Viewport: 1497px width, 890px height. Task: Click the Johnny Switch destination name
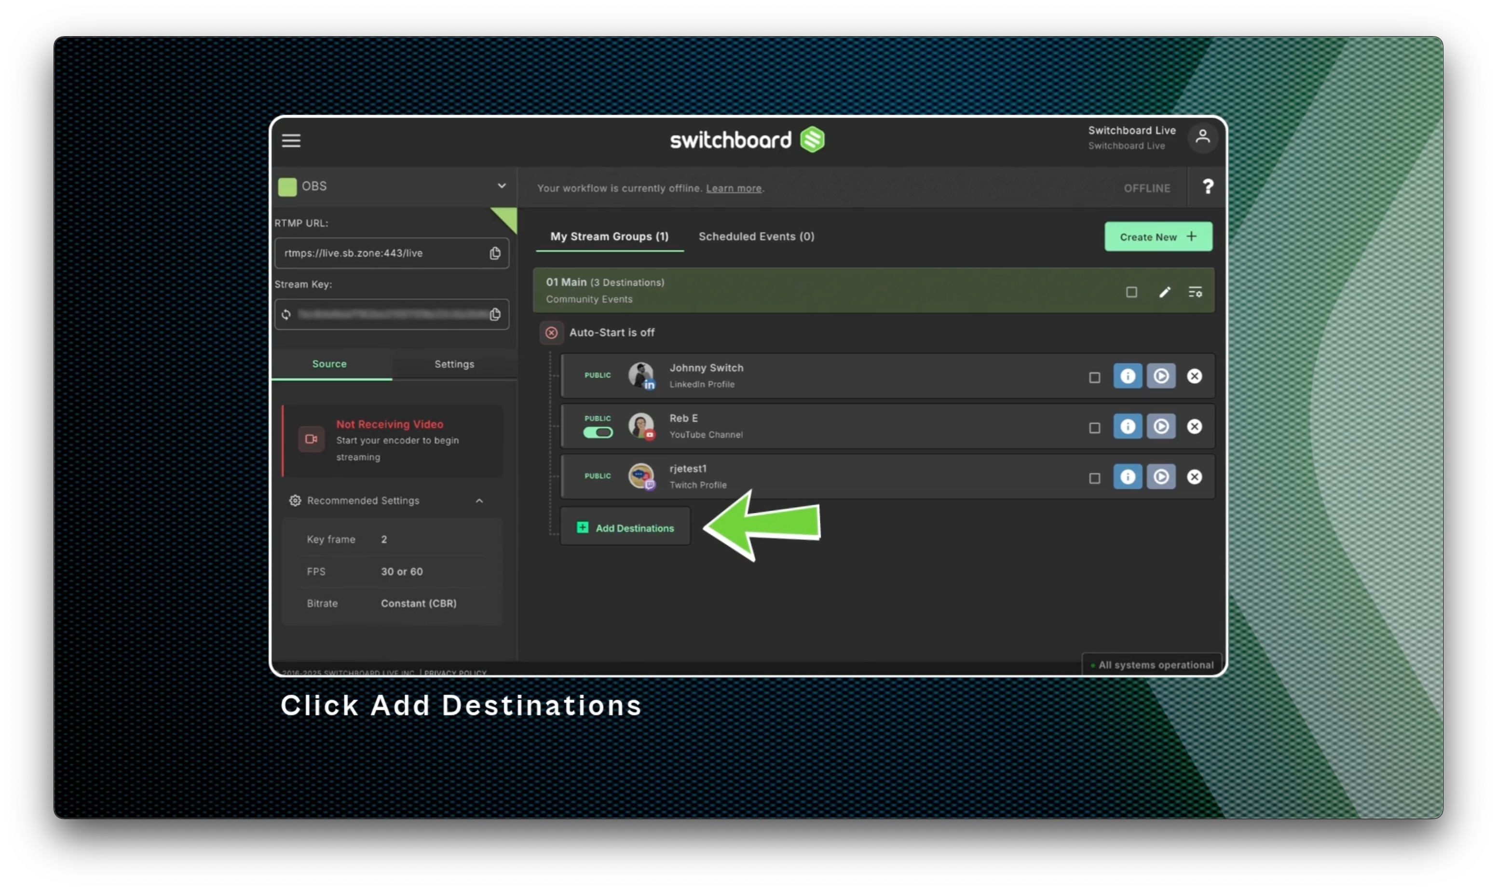[706, 368]
